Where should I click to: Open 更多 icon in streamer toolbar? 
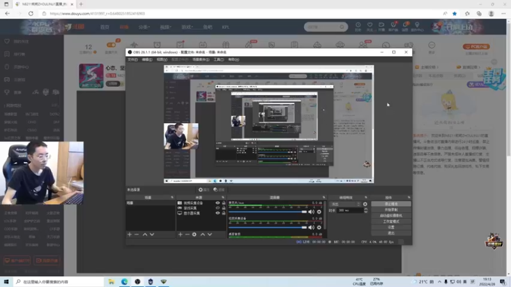[432, 45]
